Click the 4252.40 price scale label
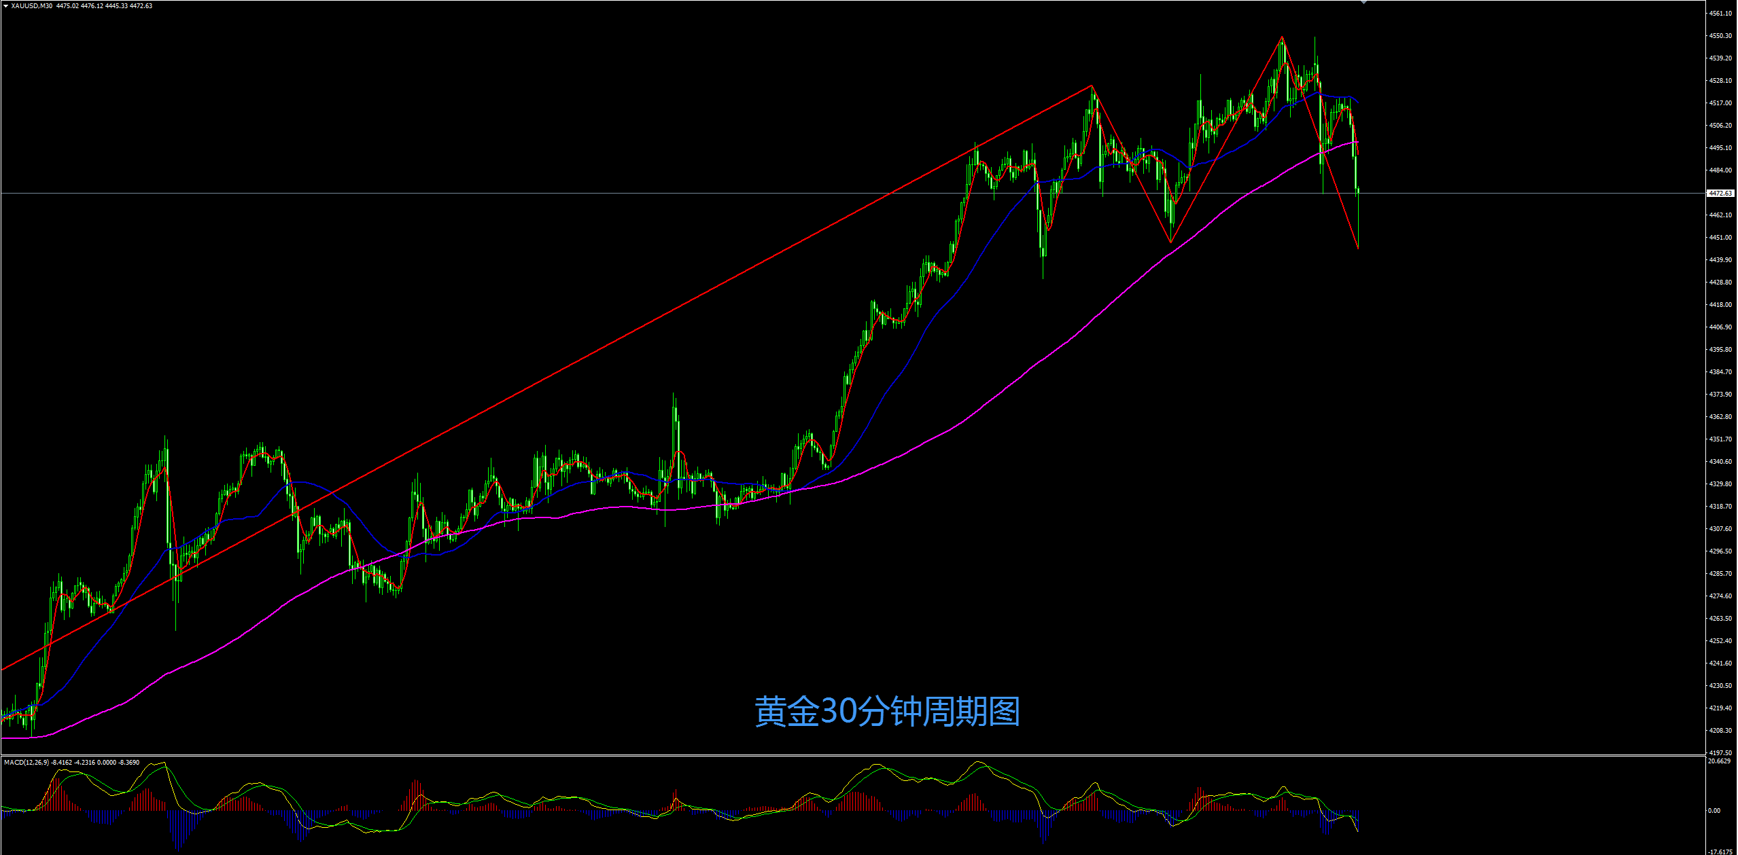 (x=1720, y=641)
